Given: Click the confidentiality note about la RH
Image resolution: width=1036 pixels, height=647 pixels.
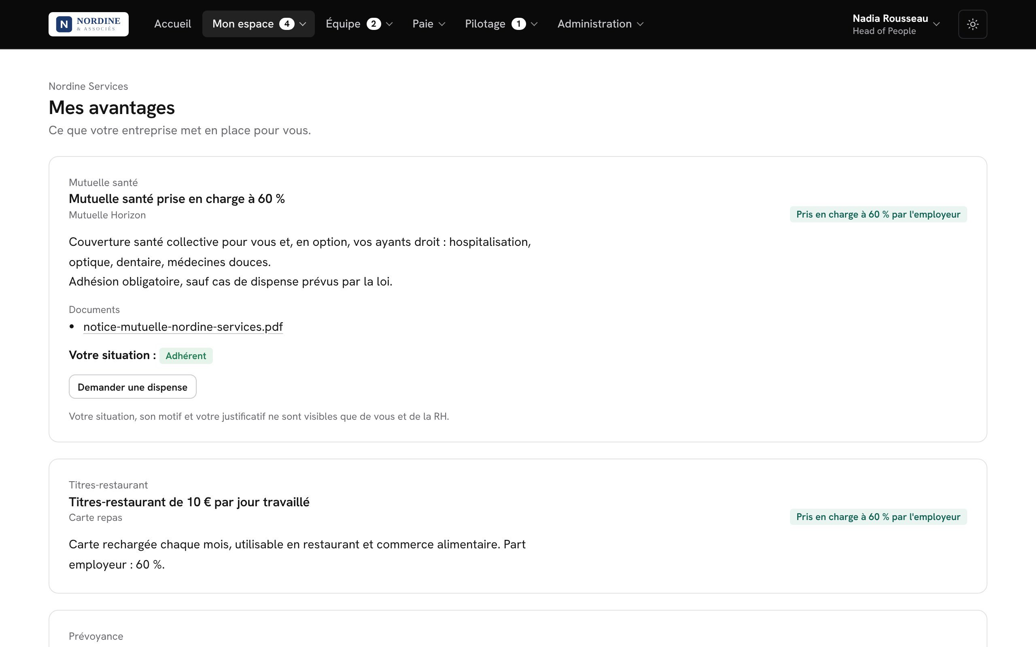Looking at the screenshot, I should click(259, 417).
